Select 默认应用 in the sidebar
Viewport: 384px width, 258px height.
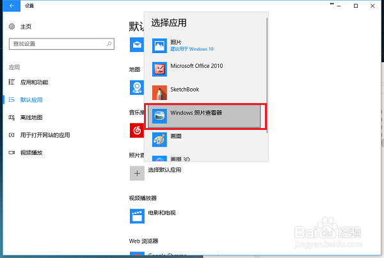(31, 100)
